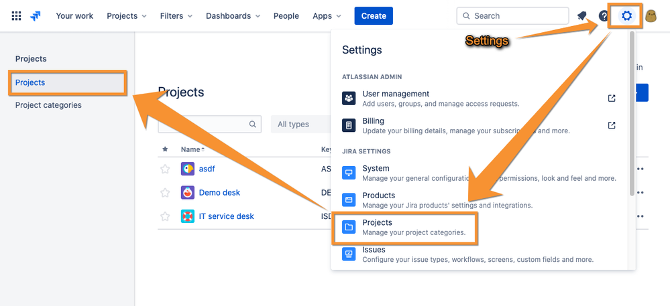670x306 pixels.
Task: Star the Demo desk project
Action: 165,192
